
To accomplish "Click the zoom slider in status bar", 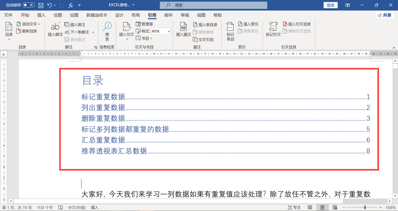I will [365, 207].
